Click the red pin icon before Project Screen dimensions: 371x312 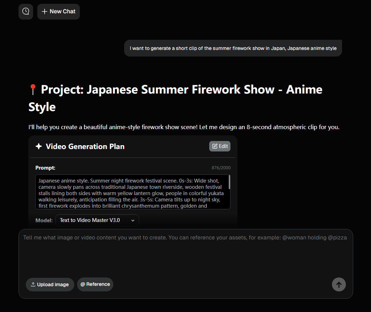pyautogui.click(x=33, y=90)
